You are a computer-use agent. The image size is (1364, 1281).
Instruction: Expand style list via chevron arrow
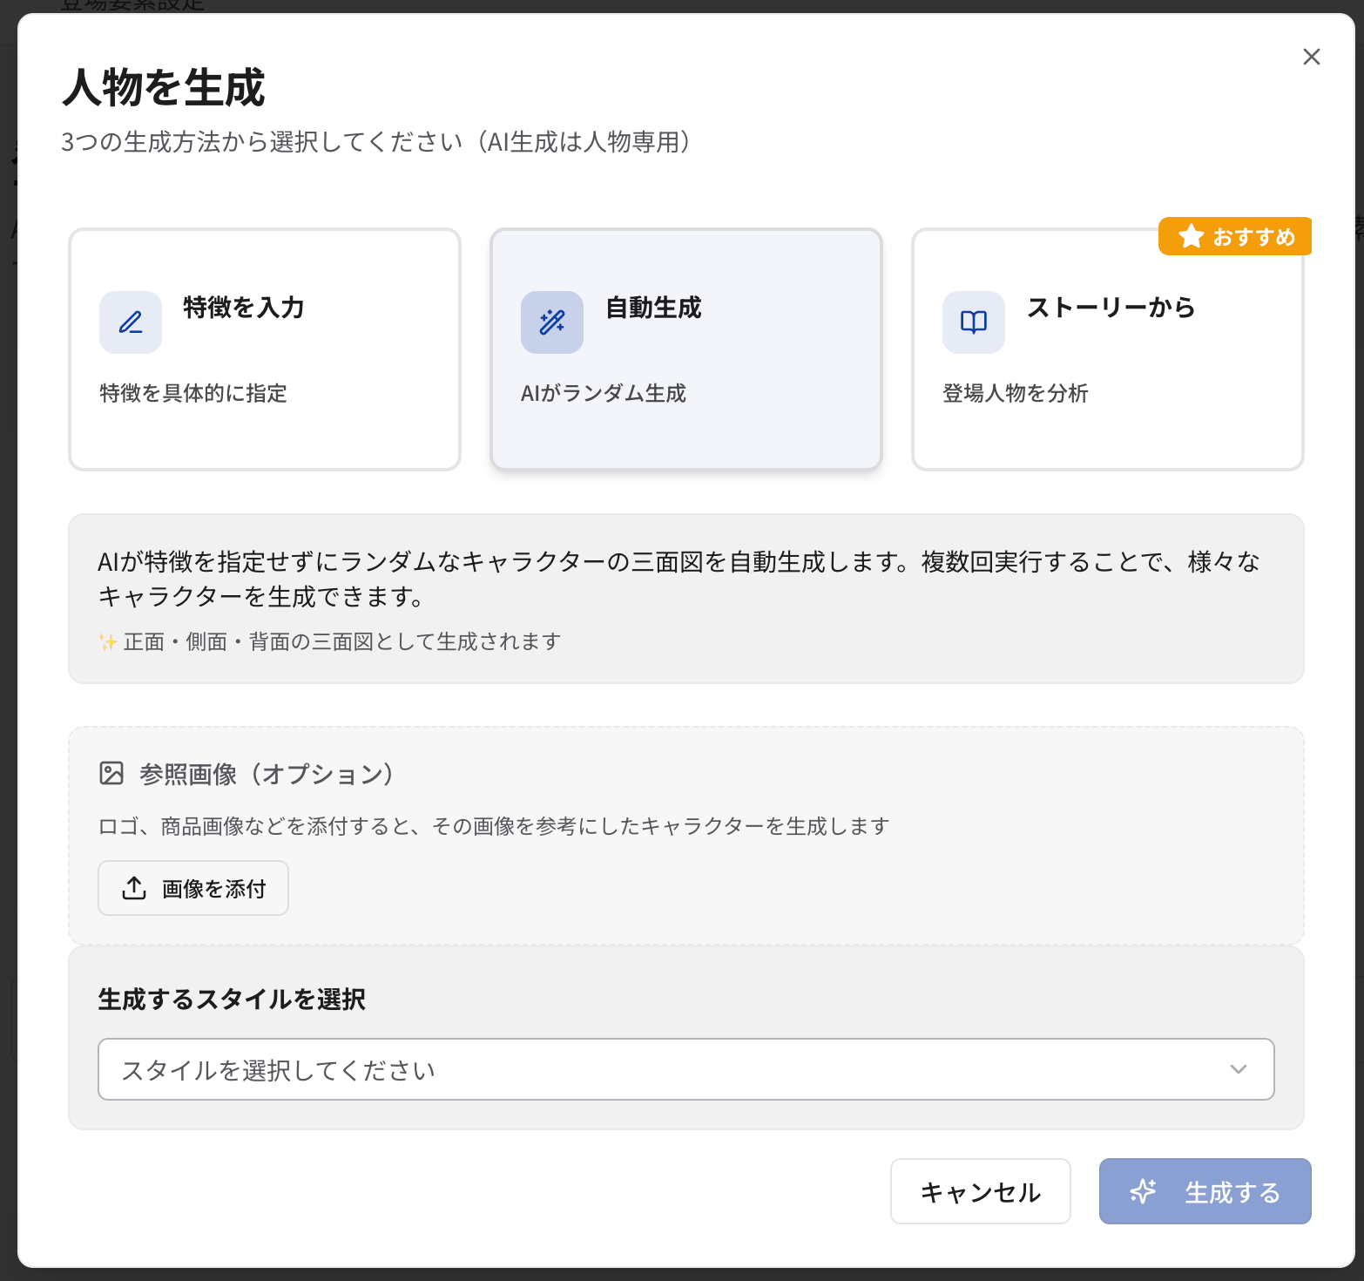pos(1238,1069)
